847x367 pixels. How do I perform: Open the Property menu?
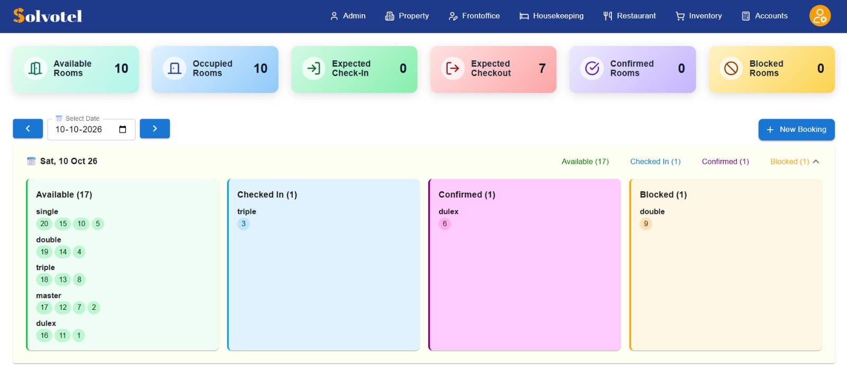(x=407, y=16)
